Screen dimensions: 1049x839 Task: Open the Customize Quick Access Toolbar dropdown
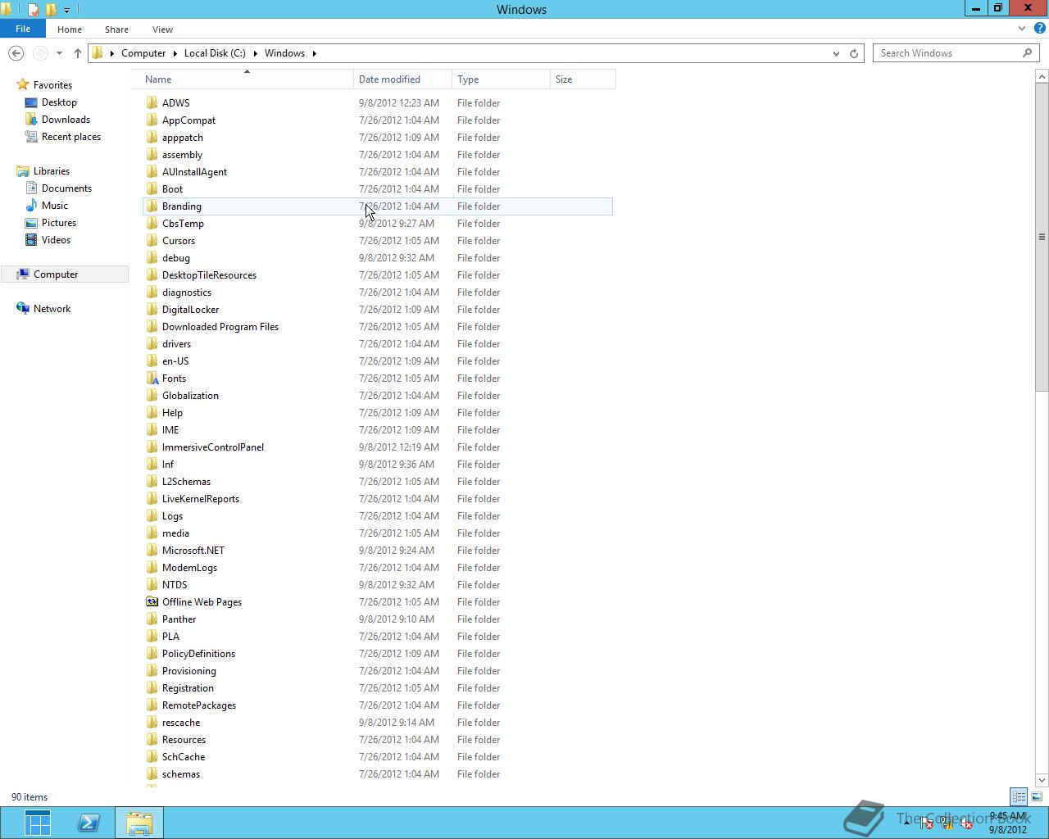(66, 10)
